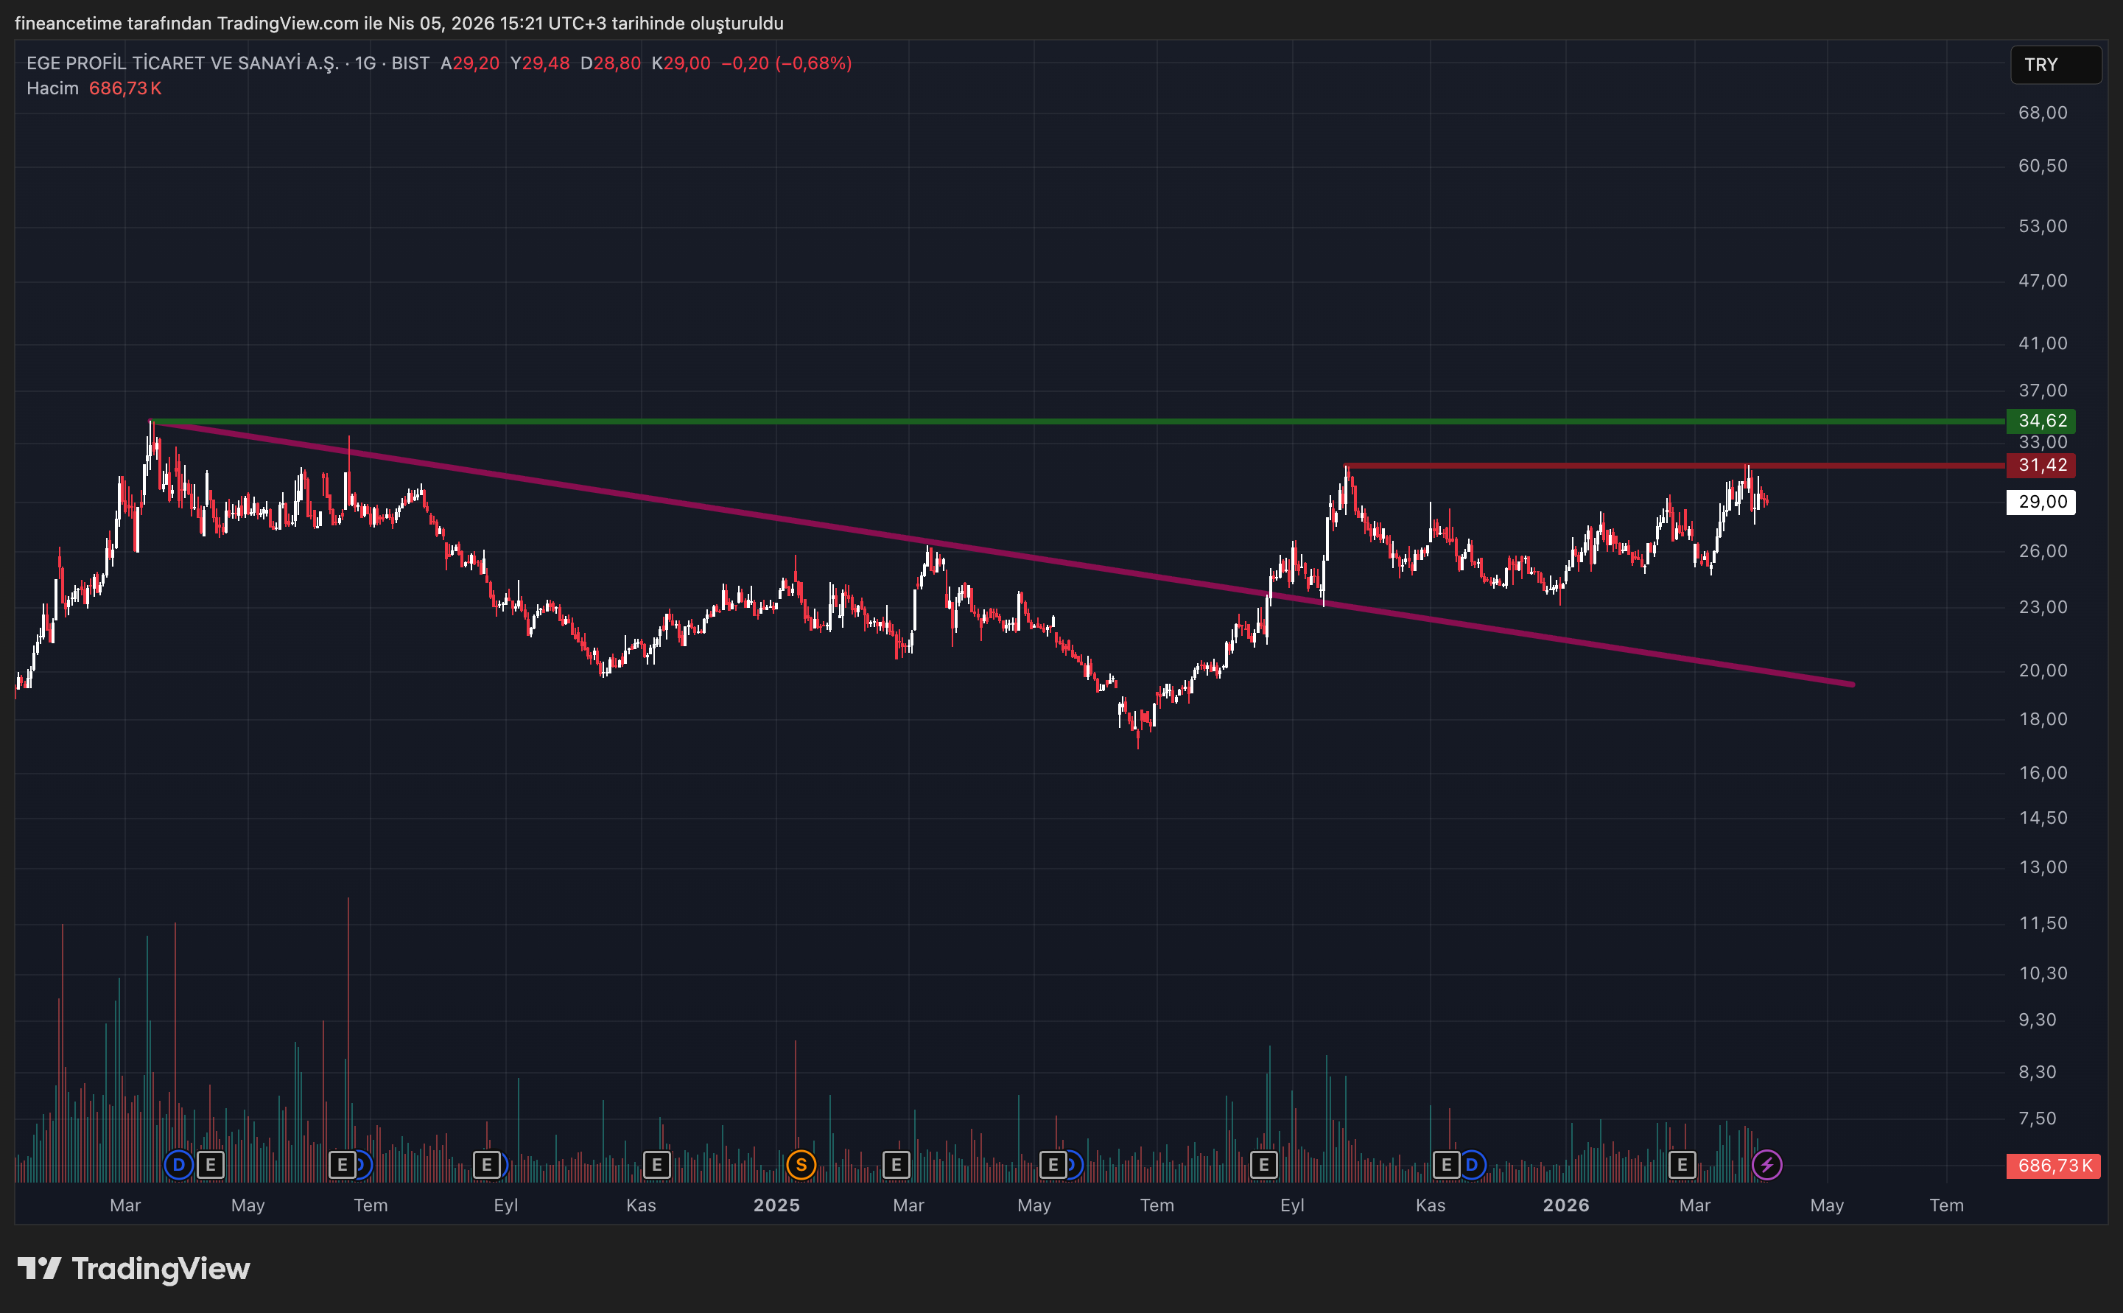Click the TradingView logo icon
Screen dimensions: 2123x1313
click(x=39, y=1269)
